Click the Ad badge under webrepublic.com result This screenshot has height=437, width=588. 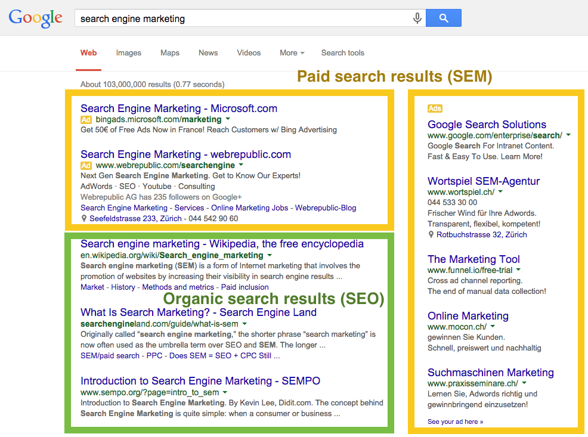point(86,166)
